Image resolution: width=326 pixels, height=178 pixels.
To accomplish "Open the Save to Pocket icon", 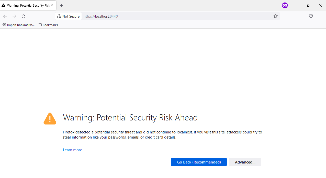I will point(311,16).
